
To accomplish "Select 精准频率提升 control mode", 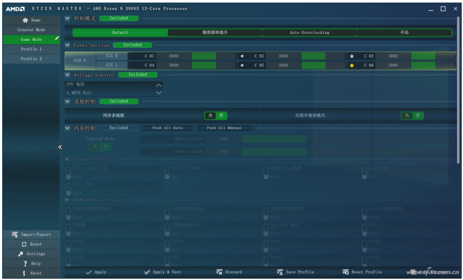I will pos(215,32).
